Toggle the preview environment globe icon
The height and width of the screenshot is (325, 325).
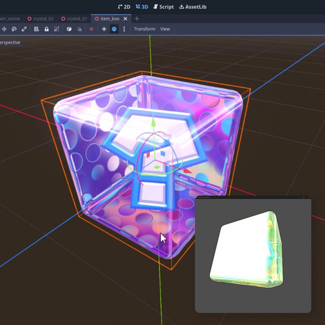tap(114, 29)
